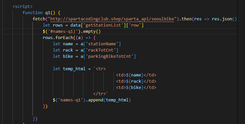Select the 'function' keyword before q1
Image resolution: width=245 pixels, height=124 pixels.
(x=32, y=13)
